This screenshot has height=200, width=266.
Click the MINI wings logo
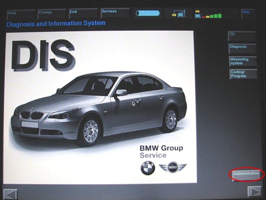coord(172,167)
